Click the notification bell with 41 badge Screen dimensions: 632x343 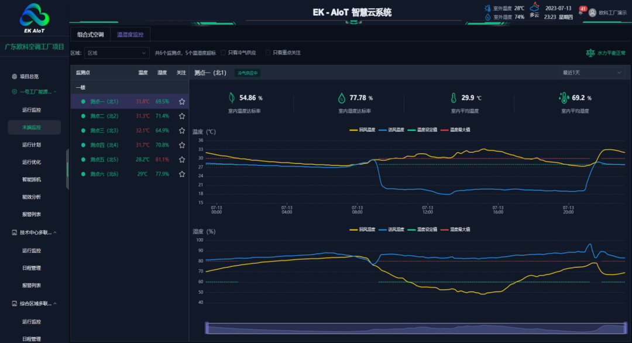[x=582, y=12]
